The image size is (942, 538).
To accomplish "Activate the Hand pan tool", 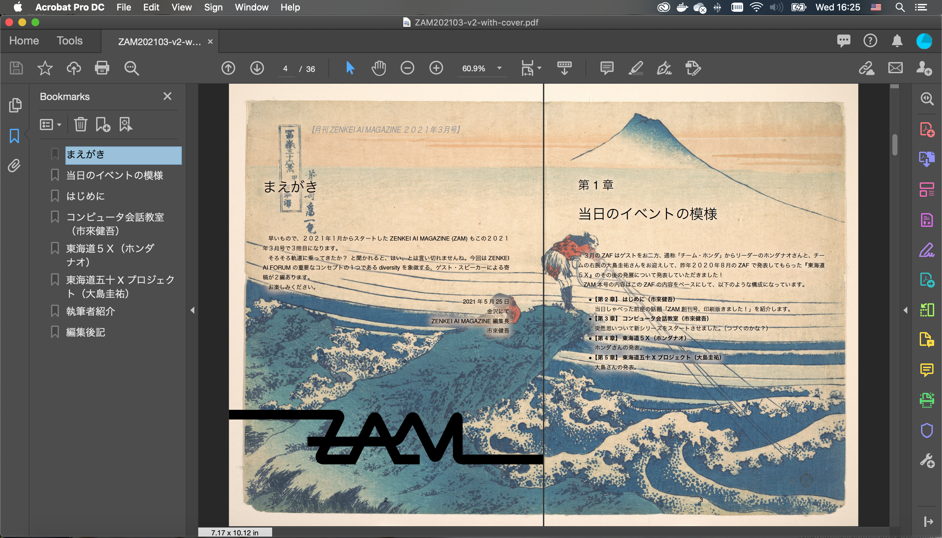I will [x=378, y=68].
